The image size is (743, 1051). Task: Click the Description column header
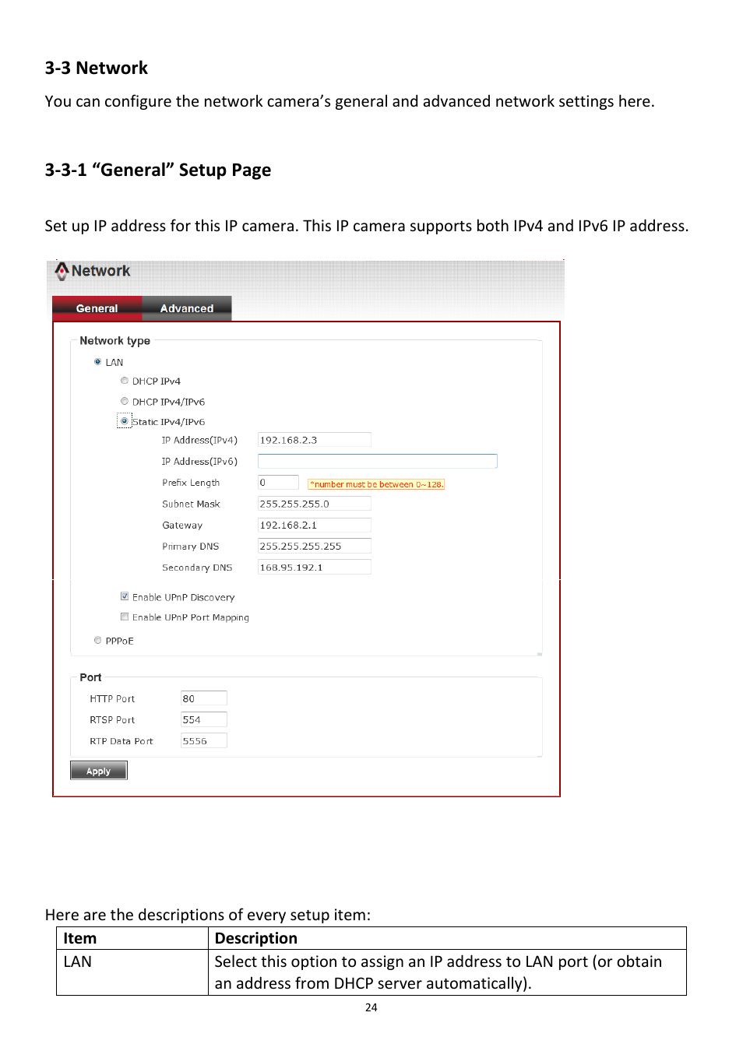(x=448, y=938)
